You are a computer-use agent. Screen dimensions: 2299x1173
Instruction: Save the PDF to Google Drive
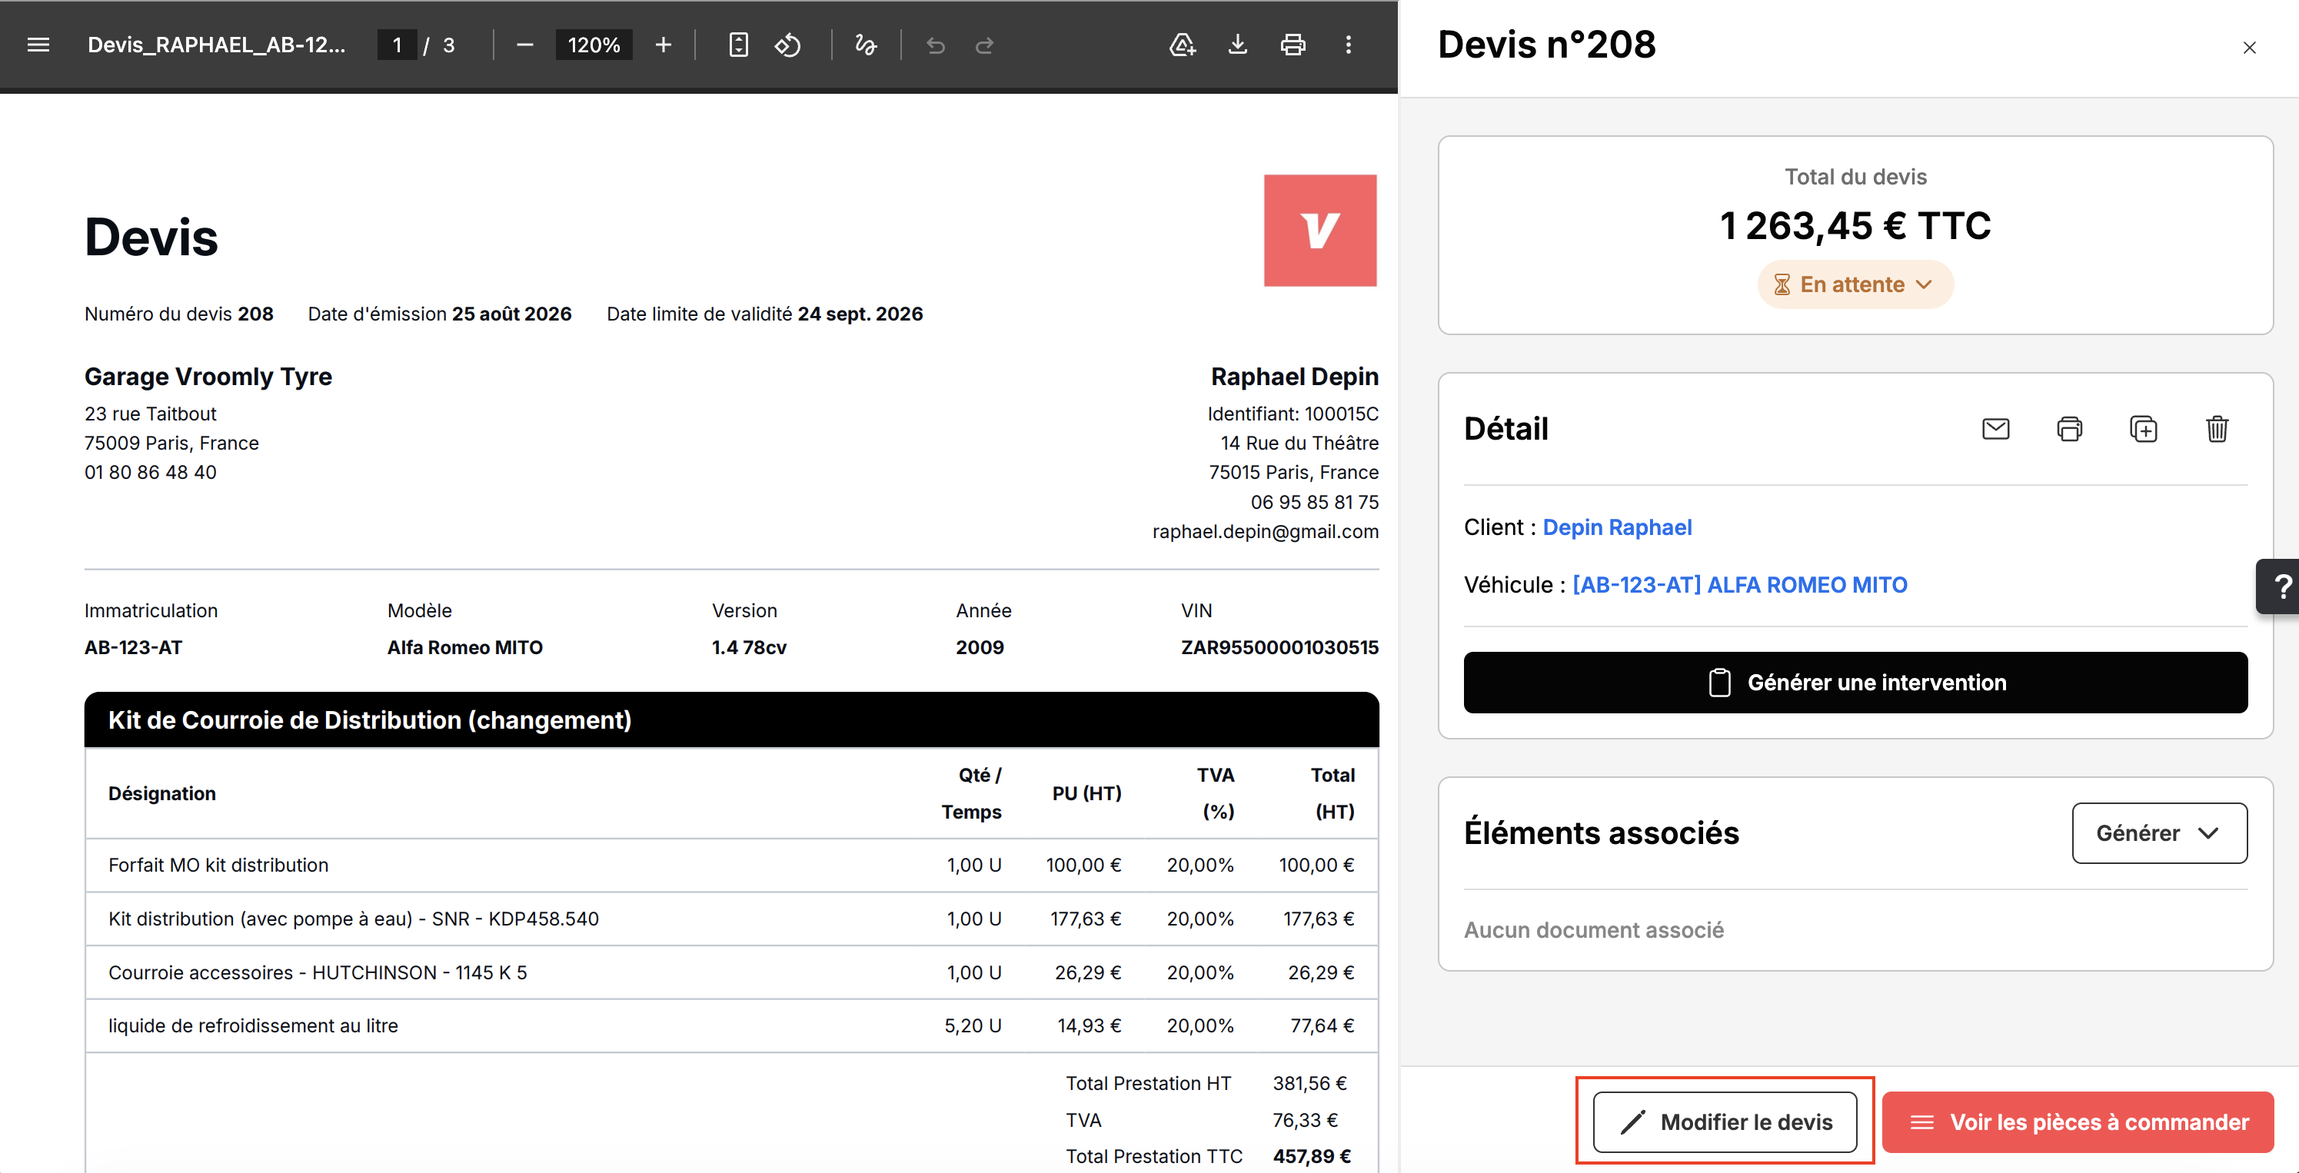(1183, 45)
